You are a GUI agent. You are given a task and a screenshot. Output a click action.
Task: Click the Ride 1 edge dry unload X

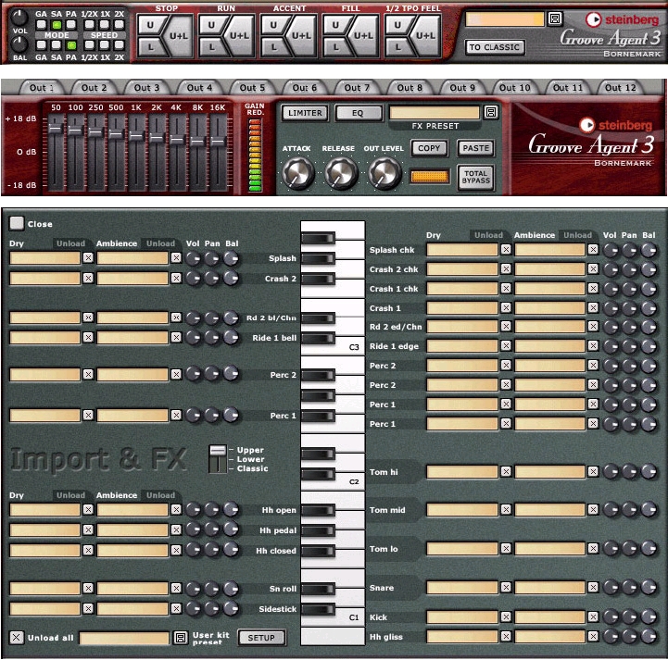(x=506, y=345)
